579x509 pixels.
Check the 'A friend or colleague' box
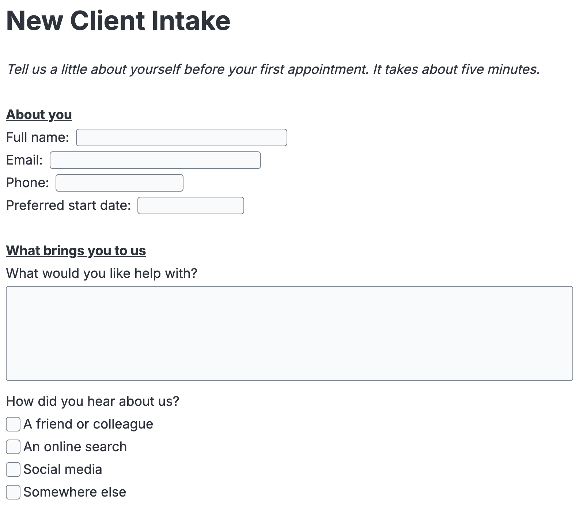[13, 425]
